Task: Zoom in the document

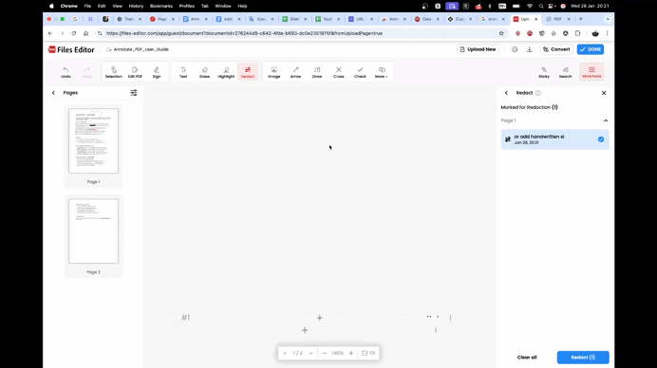Action: [x=351, y=353]
